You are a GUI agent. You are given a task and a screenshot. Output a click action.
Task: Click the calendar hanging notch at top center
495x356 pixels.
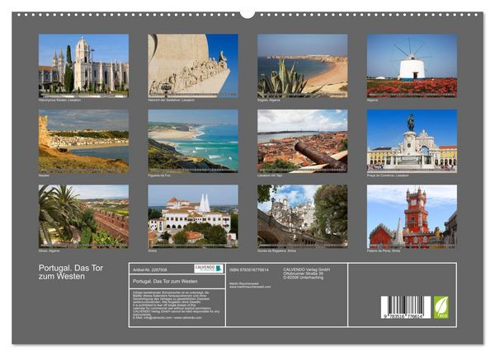(x=247, y=14)
